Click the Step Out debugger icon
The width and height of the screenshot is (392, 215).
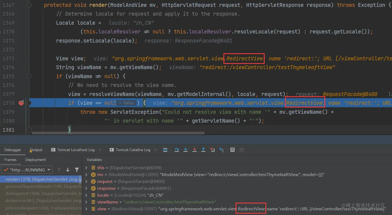pyautogui.click(x=203, y=150)
